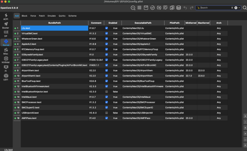Select the SMCSuperIO.kext cell

tap(55, 107)
